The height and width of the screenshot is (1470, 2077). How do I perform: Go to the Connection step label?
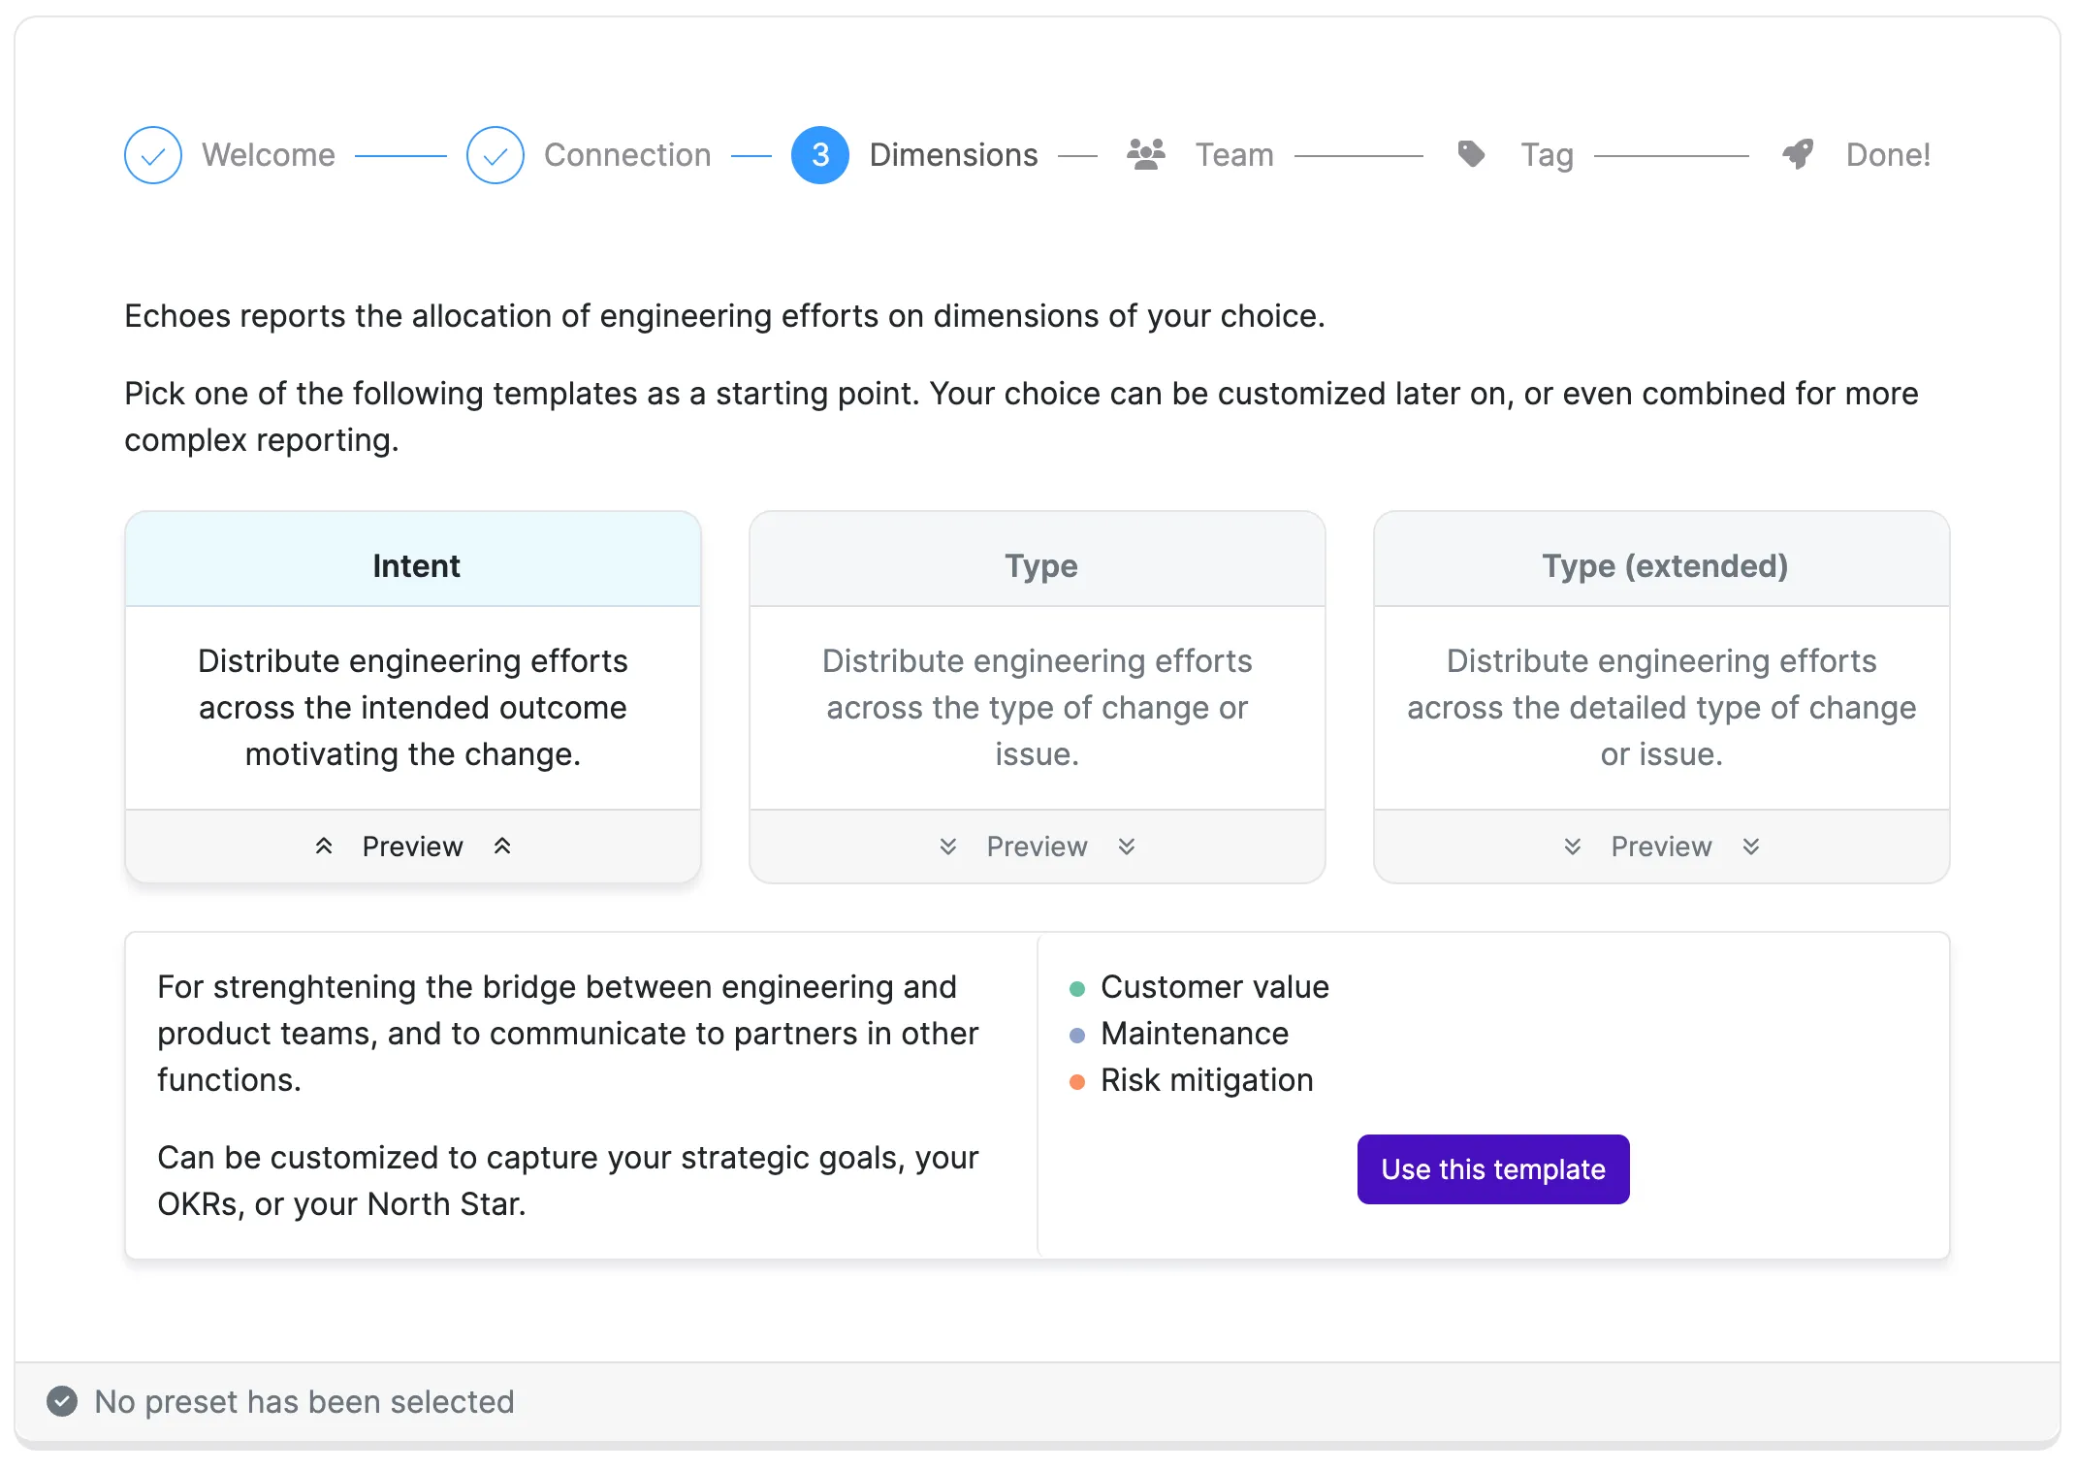[x=627, y=155]
